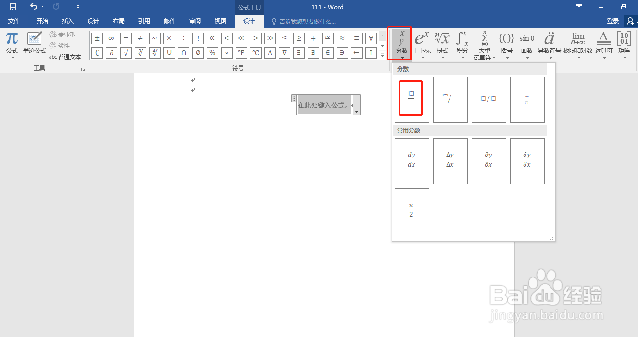Image resolution: width=638 pixels, height=337 pixels.
Task: Click the 登录 sign-in link
Action: (x=613, y=21)
